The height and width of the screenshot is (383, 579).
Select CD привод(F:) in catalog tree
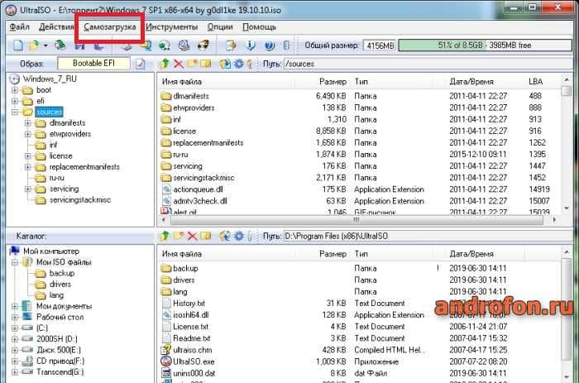click(x=60, y=361)
